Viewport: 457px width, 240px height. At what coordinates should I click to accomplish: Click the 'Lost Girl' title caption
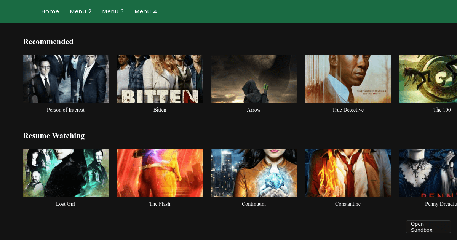click(x=66, y=204)
